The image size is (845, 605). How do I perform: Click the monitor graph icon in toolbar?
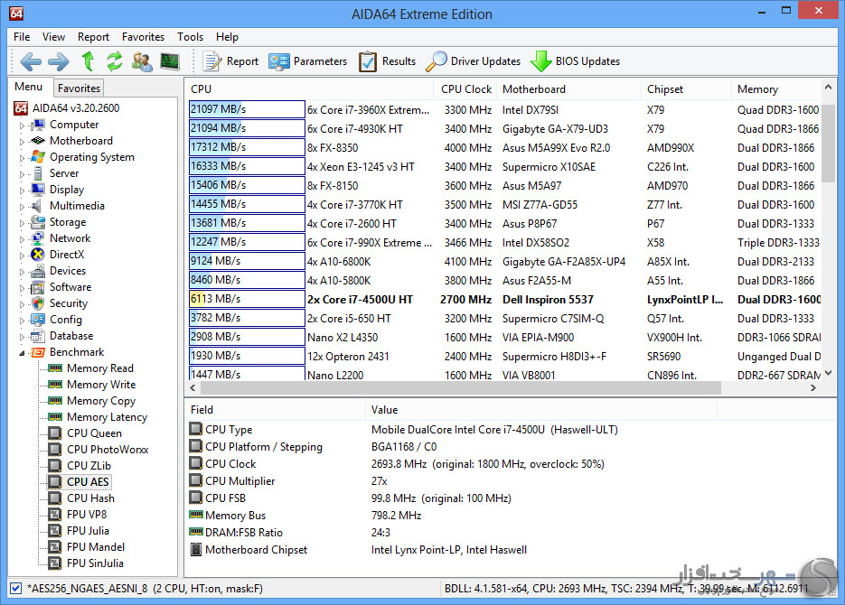point(169,61)
